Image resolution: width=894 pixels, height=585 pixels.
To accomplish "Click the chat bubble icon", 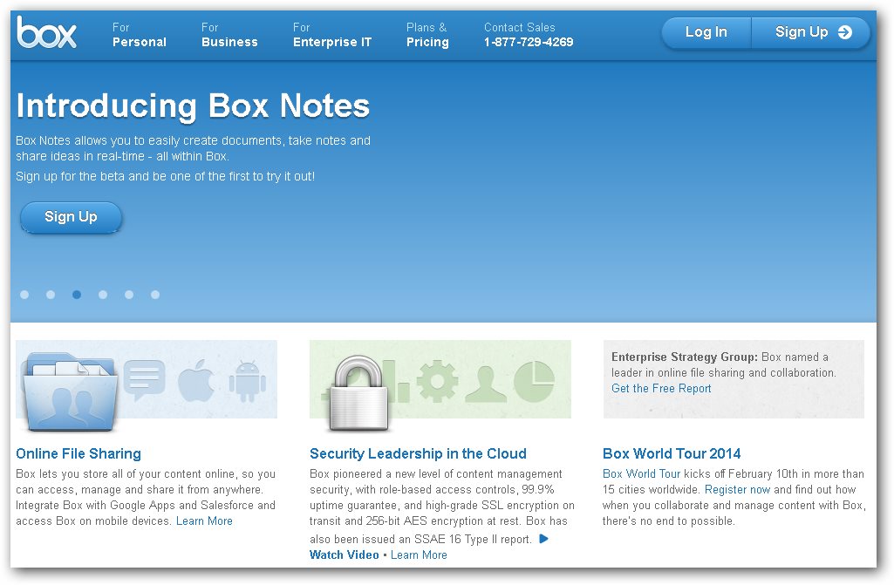I will [144, 380].
